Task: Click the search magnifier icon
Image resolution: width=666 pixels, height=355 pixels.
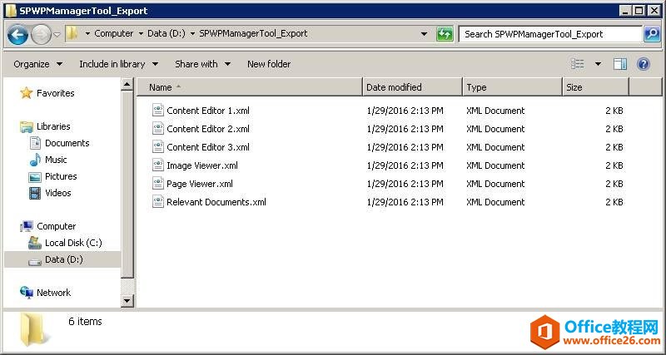Action: click(x=652, y=34)
